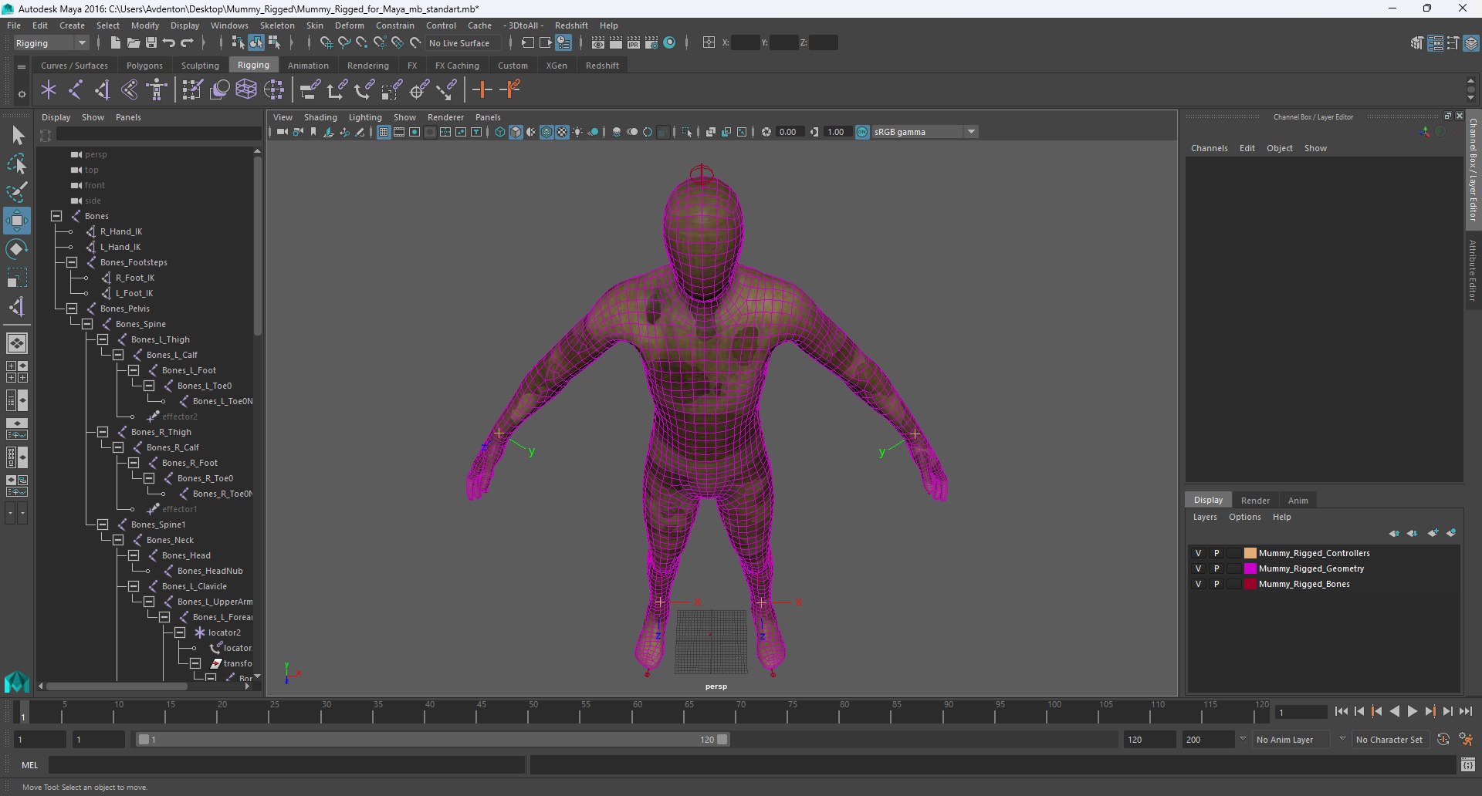
Task: Collapse the Bones node in Outliner
Action: pyautogui.click(x=56, y=216)
